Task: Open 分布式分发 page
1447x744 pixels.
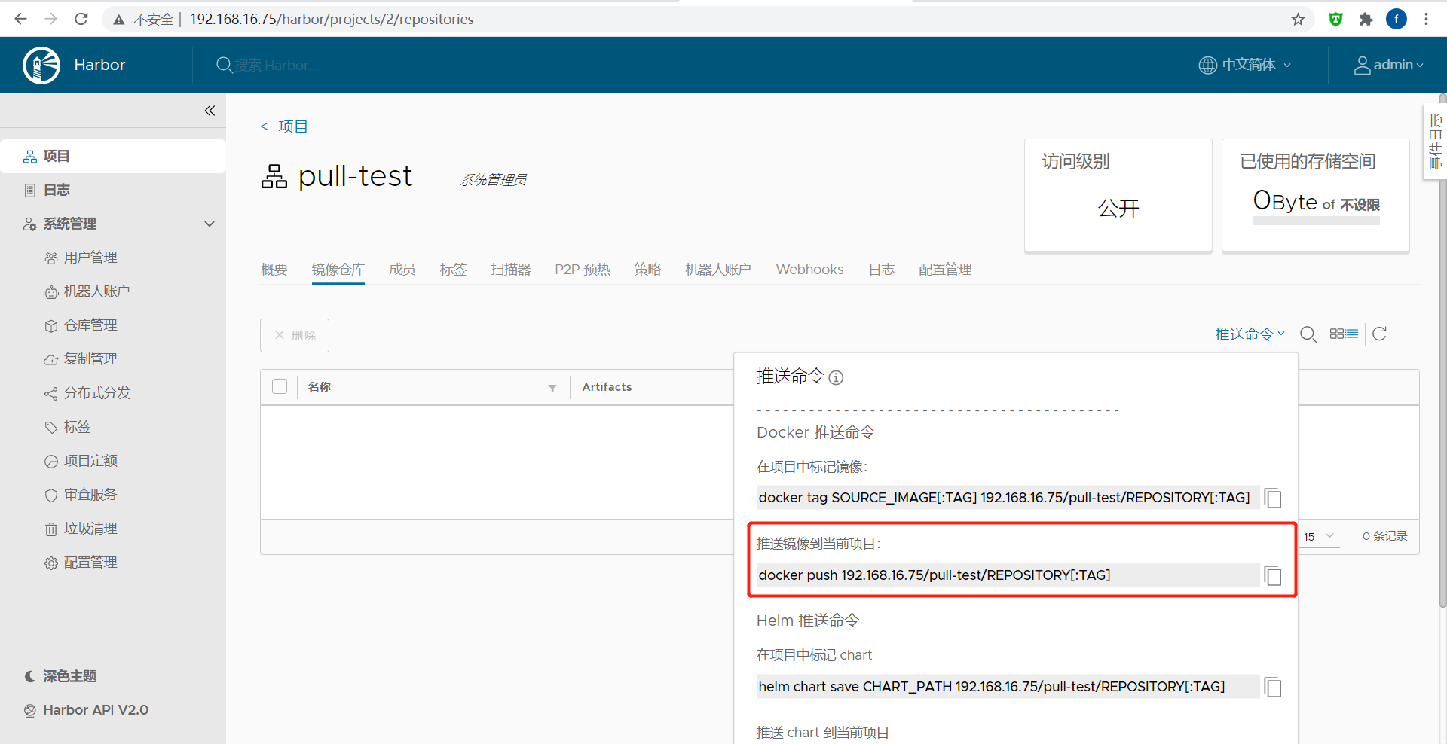Action: click(x=96, y=393)
